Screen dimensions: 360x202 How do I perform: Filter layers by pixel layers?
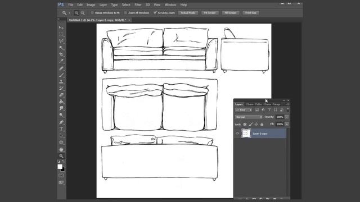[x=257, y=110]
